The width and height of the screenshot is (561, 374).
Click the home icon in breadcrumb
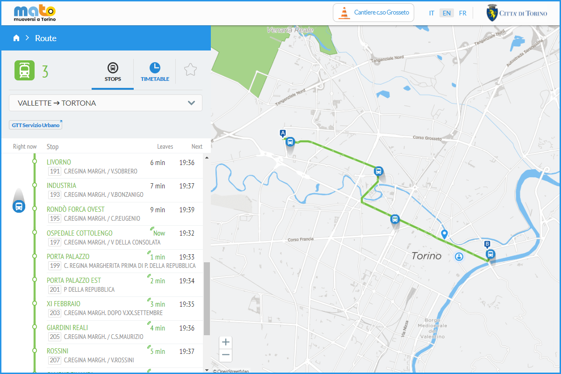(16, 38)
